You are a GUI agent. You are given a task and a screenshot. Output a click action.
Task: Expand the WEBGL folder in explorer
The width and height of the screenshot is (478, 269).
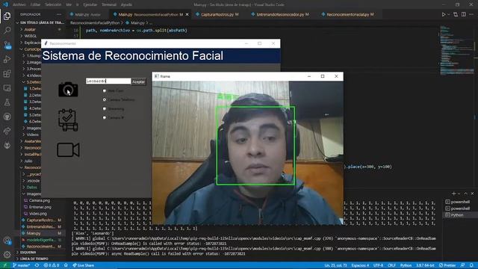point(30,36)
